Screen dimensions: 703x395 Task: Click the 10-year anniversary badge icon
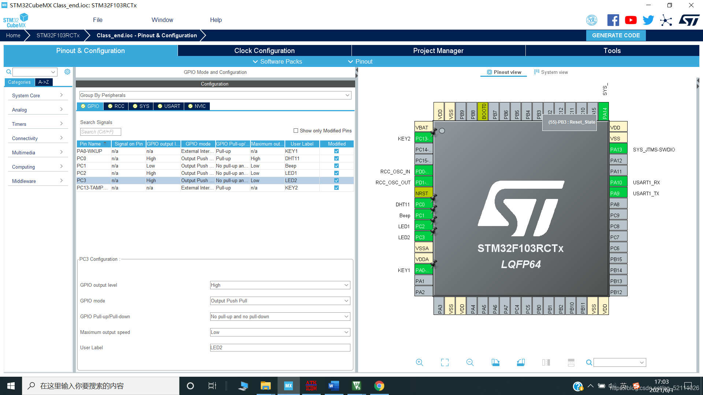click(592, 20)
